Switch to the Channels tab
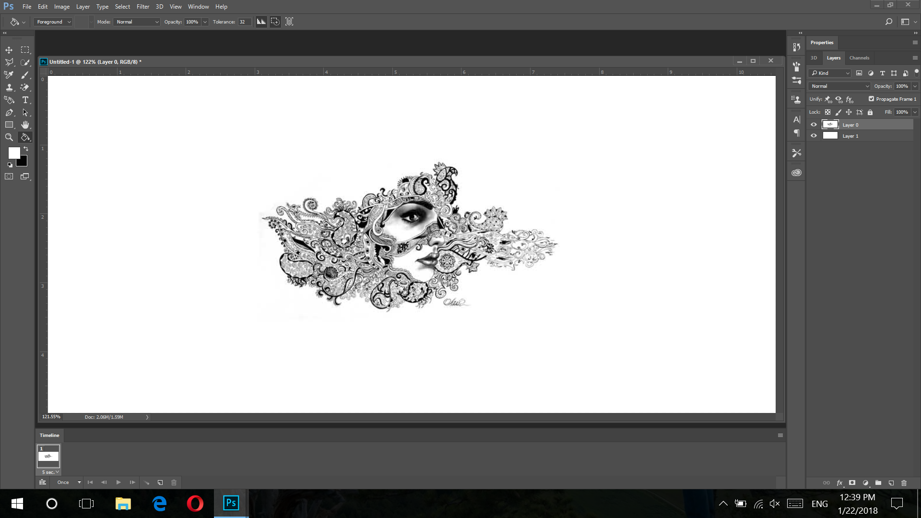Screen dimensions: 921x518 (859, 58)
